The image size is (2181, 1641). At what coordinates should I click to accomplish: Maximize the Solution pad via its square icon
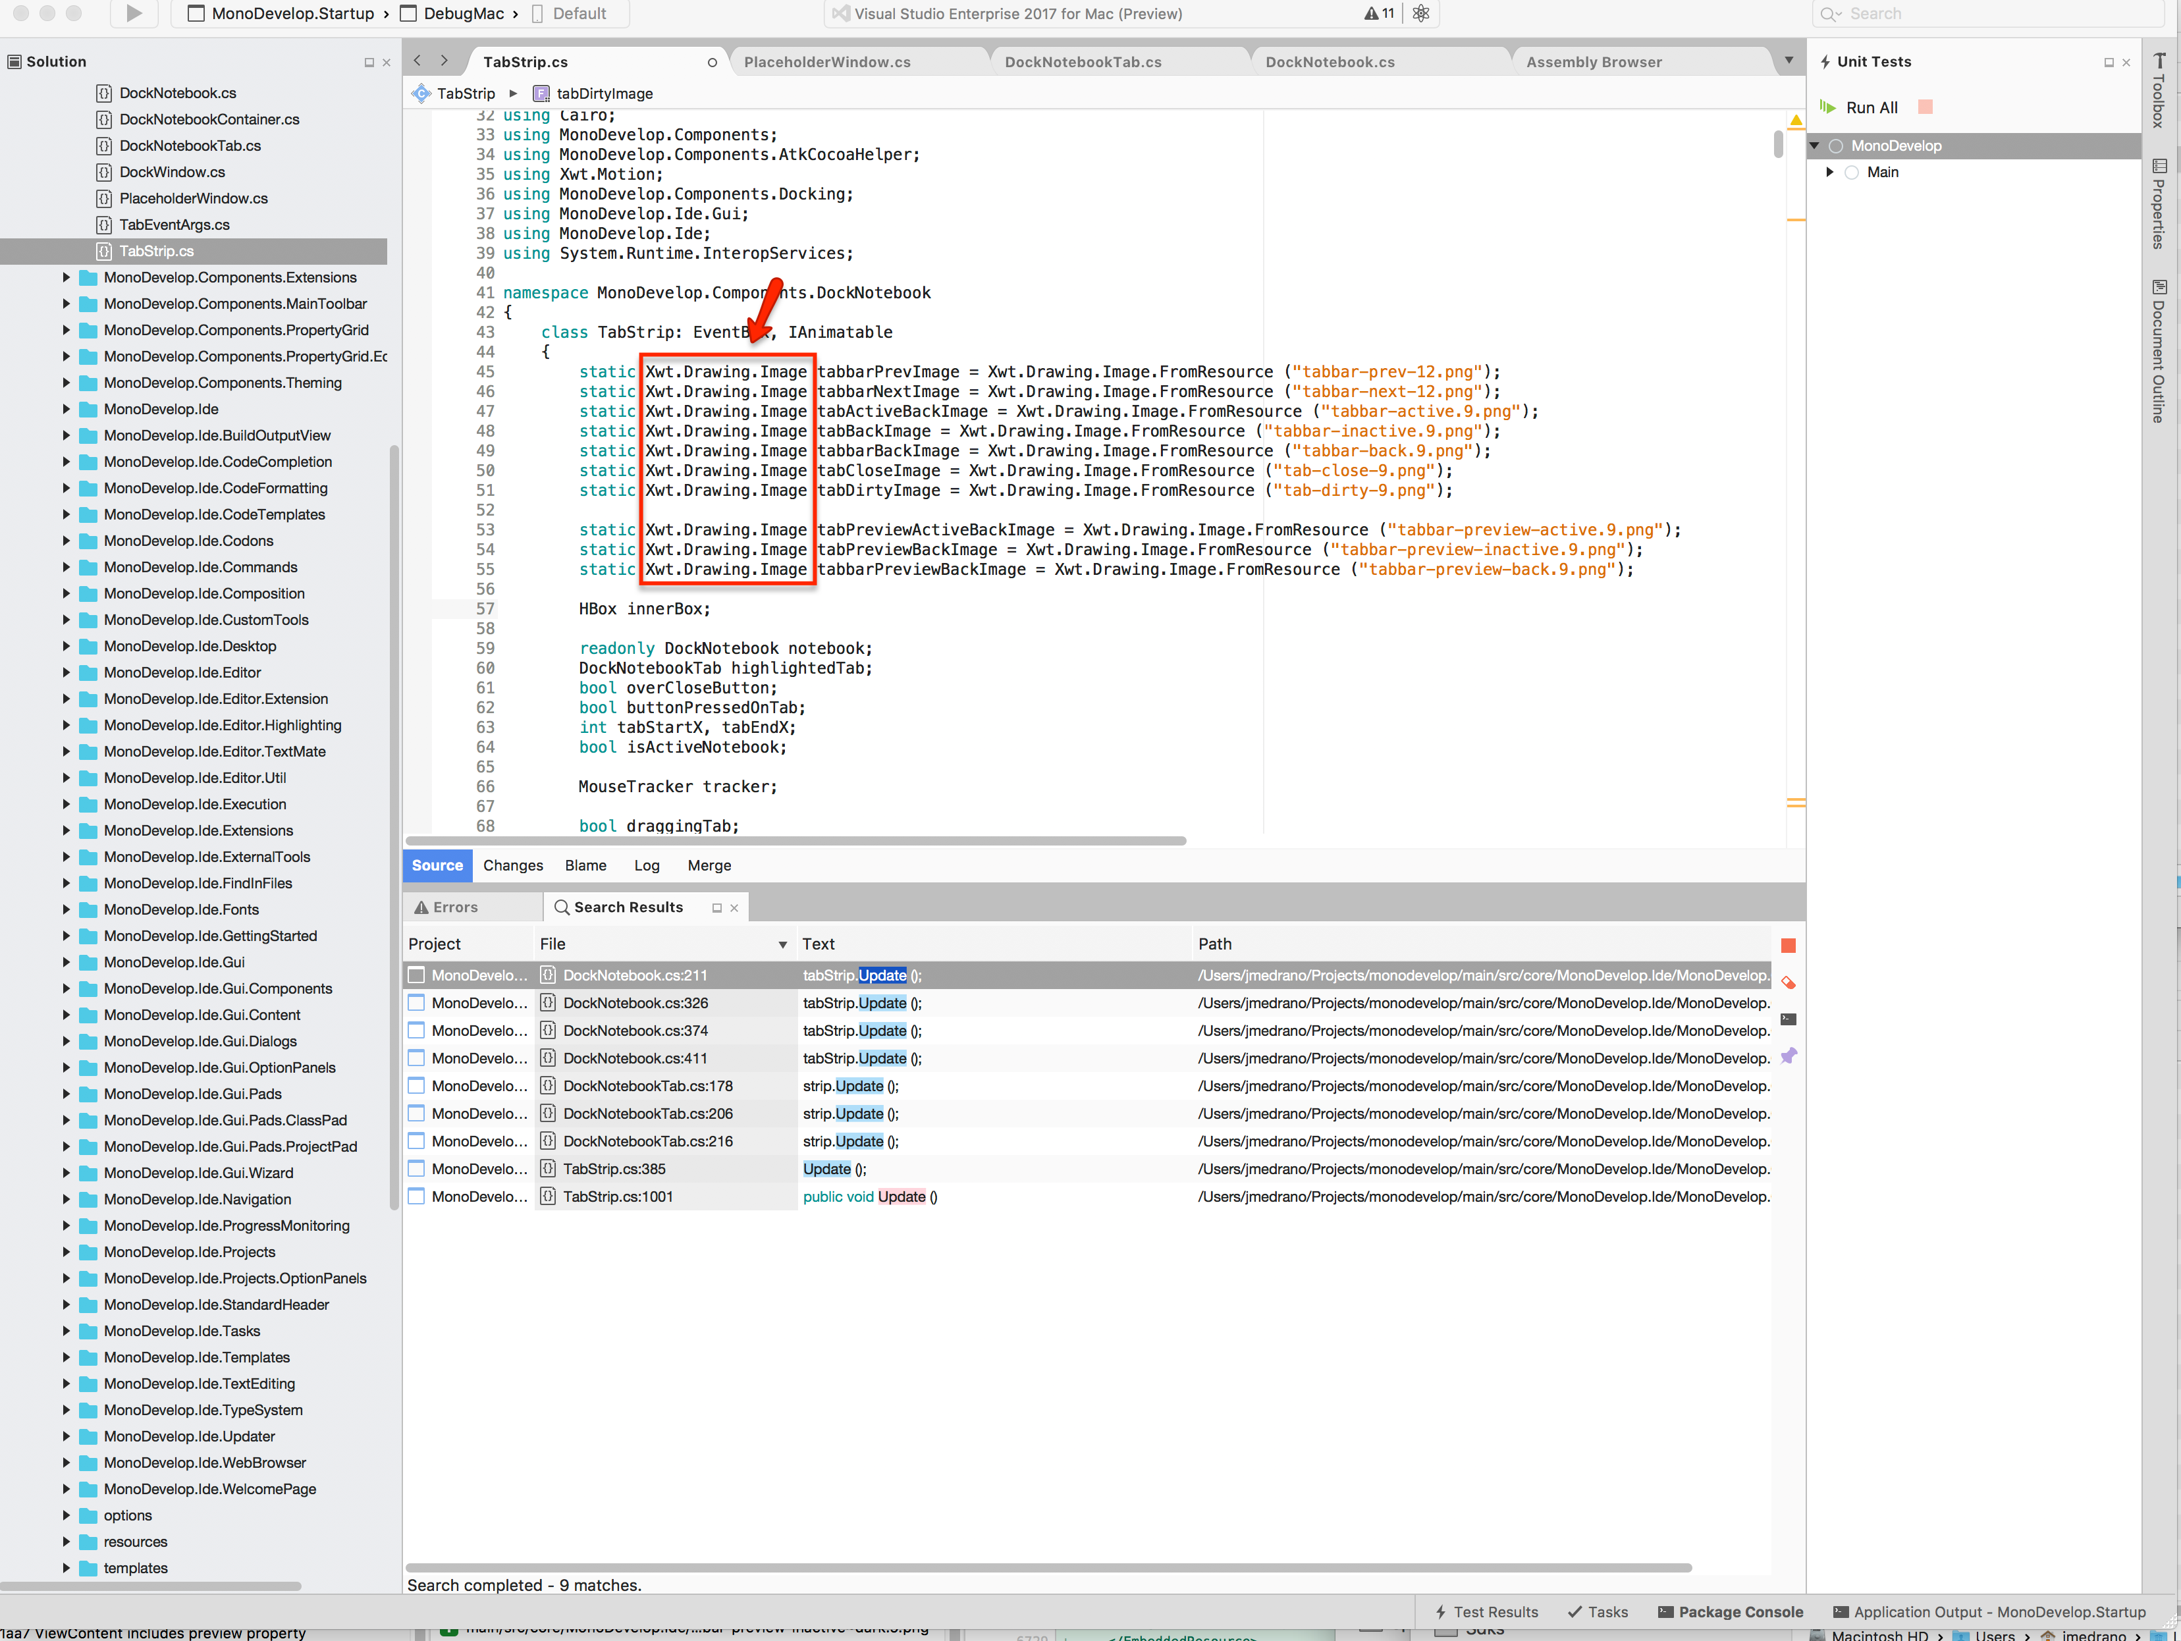(369, 62)
